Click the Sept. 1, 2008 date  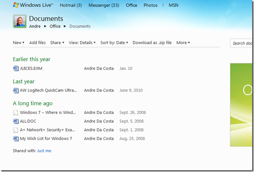[132, 130]
